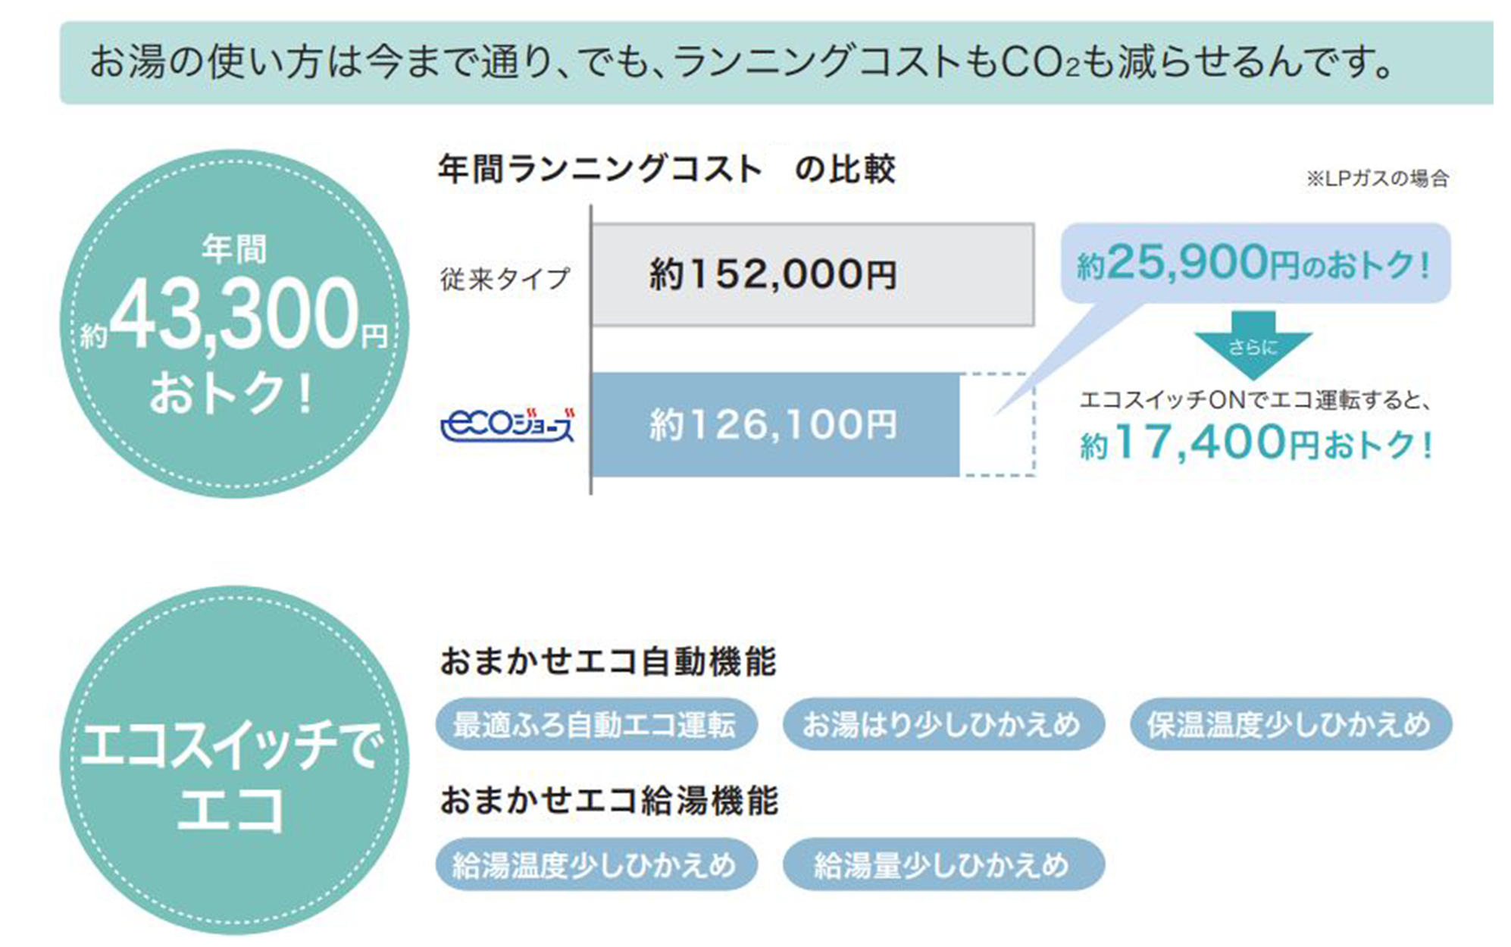Click the top banner headline about CO₂
The height and width of the screenshot is (947, 1511).
click(743, 62)
